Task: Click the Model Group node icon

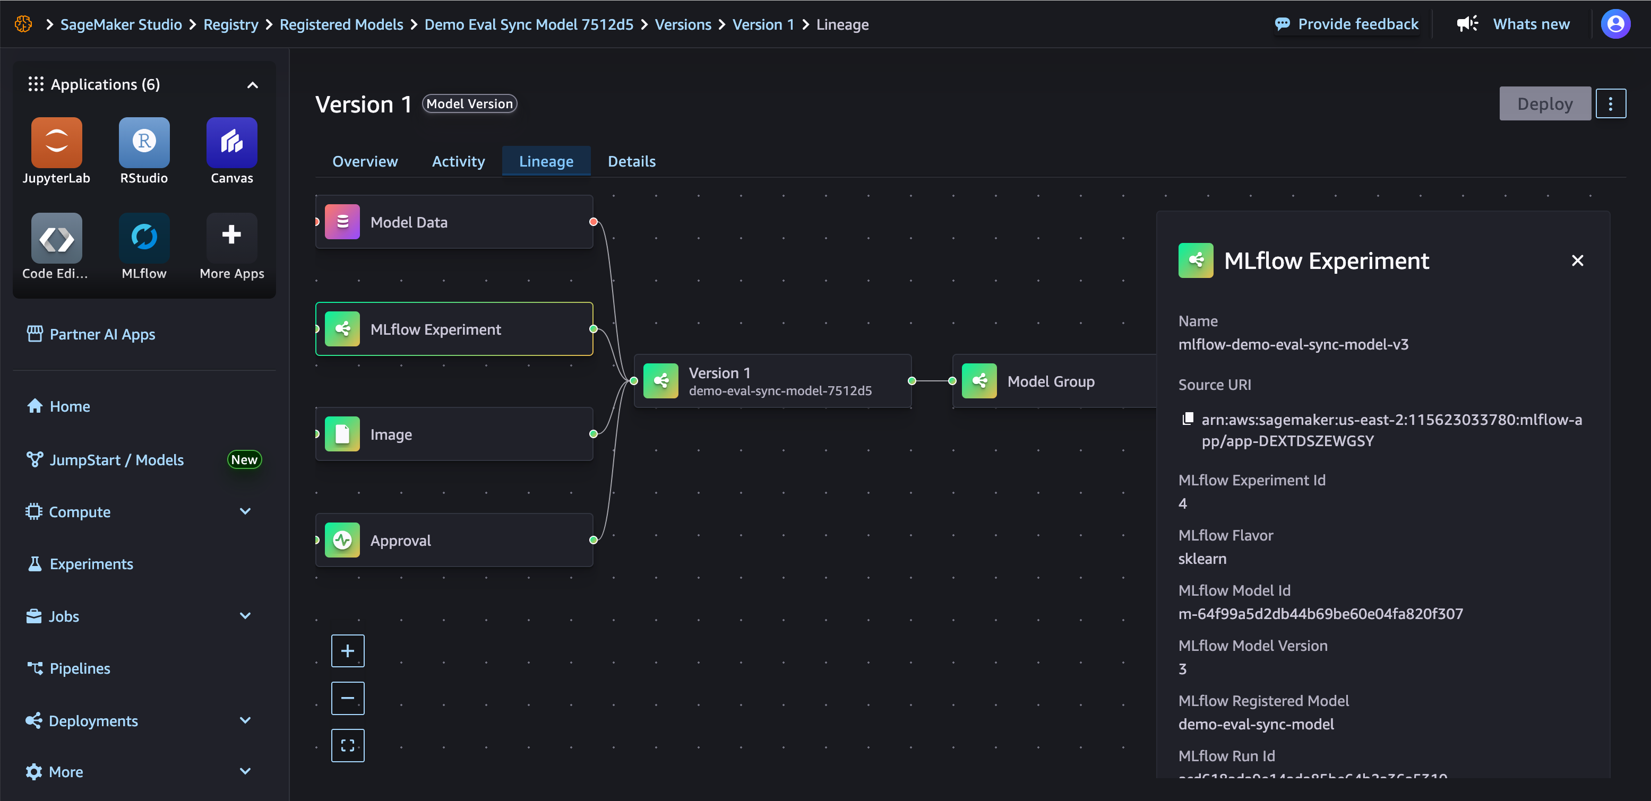Action: (x=979, y=381)
